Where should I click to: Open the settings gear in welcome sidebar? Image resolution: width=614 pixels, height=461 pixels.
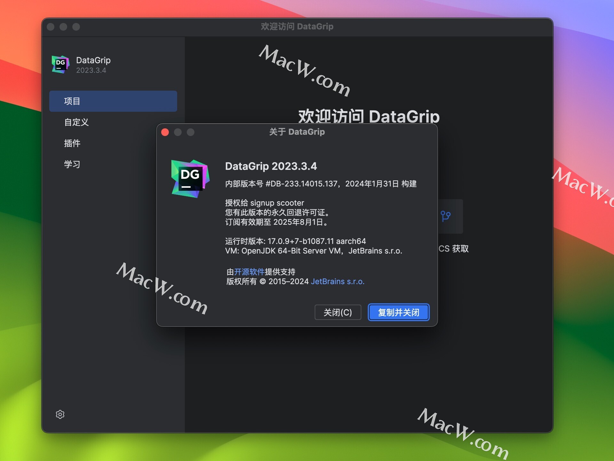click(x=60, y=414)
